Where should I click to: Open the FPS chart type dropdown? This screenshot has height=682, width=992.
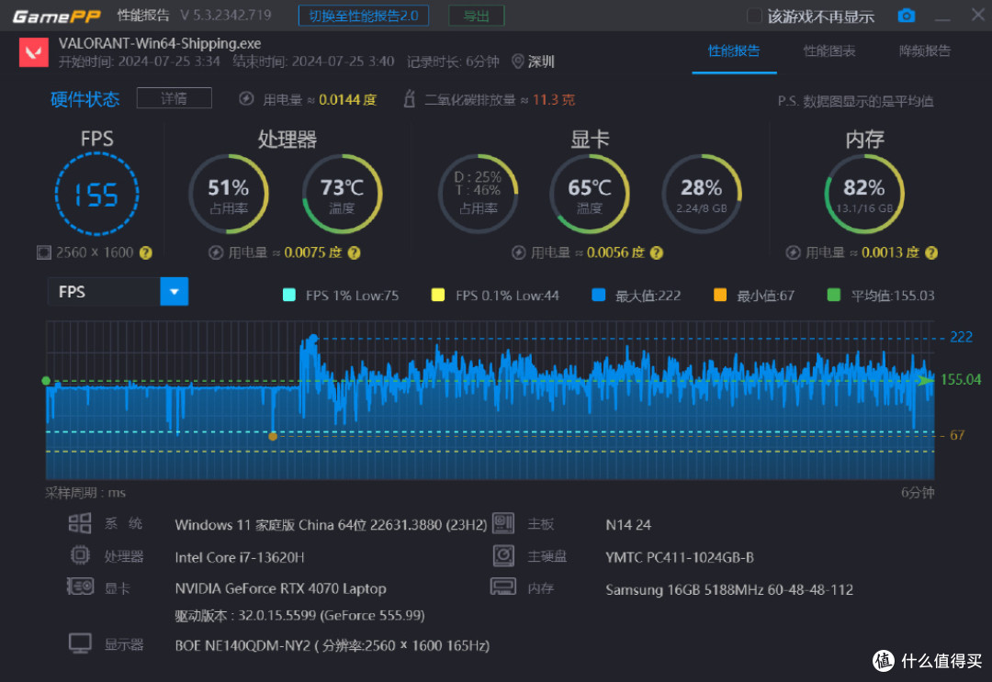click(x=118, y=291)
